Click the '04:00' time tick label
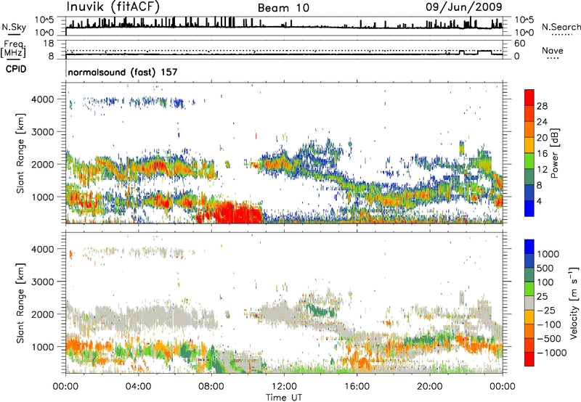This screenshot has height=402, width=581. pos(138,387)
